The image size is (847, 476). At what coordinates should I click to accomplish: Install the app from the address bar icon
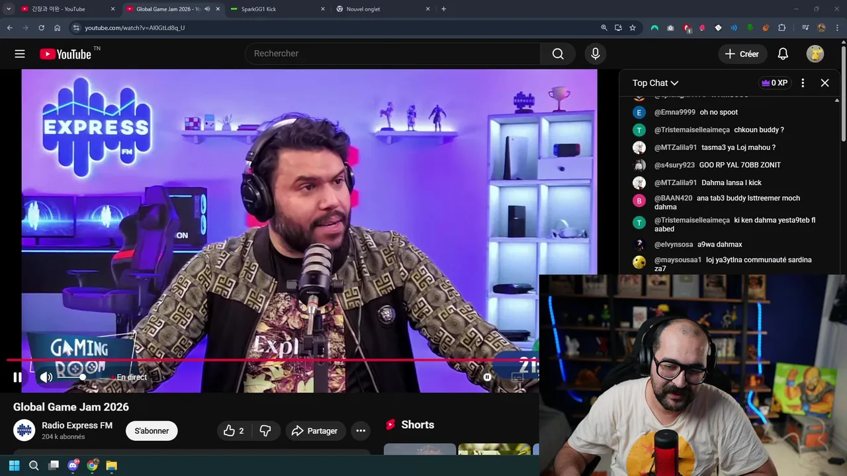[x=618, y=28]
